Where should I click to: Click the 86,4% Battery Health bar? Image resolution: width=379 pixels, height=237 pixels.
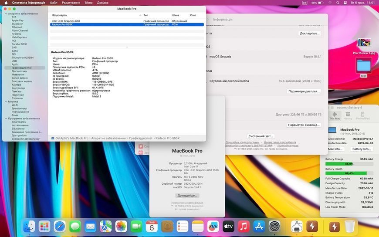click(x=349, y=173)
